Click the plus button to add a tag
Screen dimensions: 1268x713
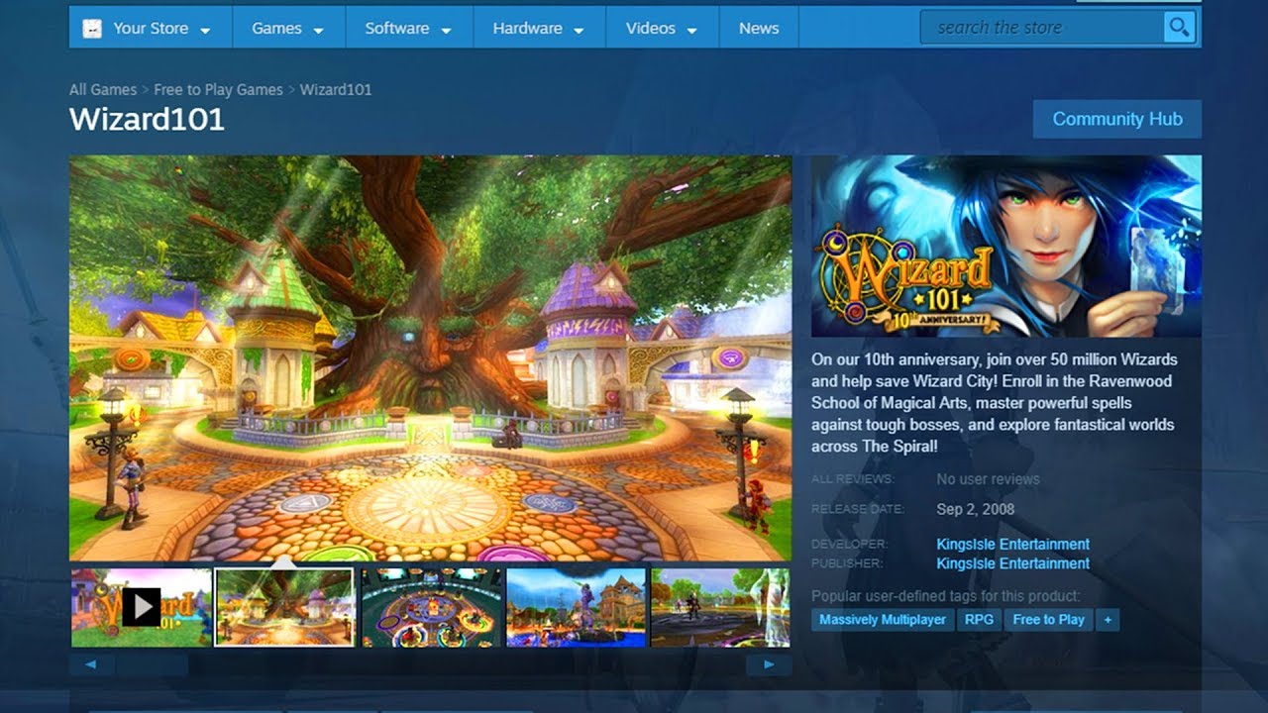[x=1108, y=620]
